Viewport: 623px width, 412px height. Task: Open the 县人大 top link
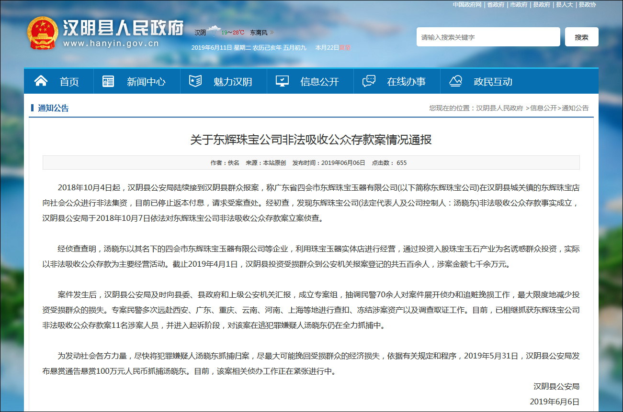pyautogui.click(x=565, y=5)
